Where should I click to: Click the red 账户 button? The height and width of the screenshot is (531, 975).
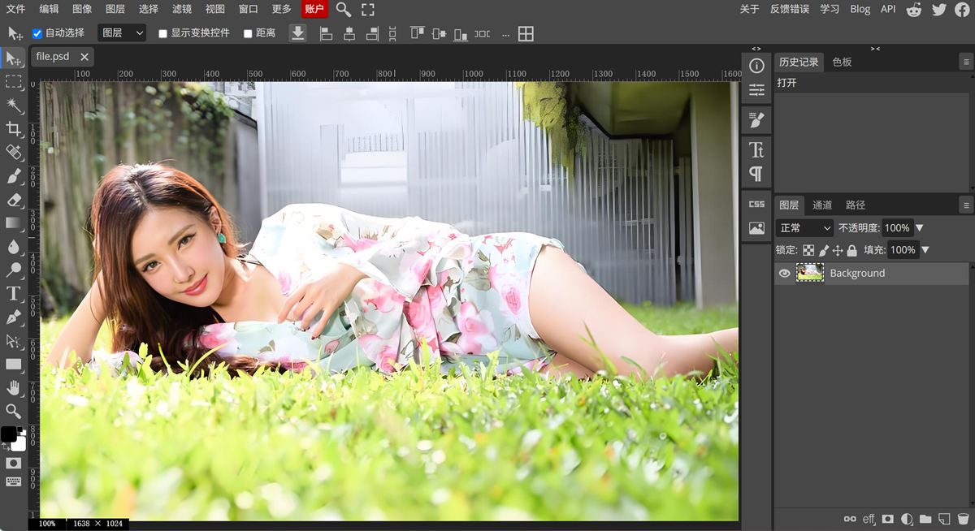point(314,10)
